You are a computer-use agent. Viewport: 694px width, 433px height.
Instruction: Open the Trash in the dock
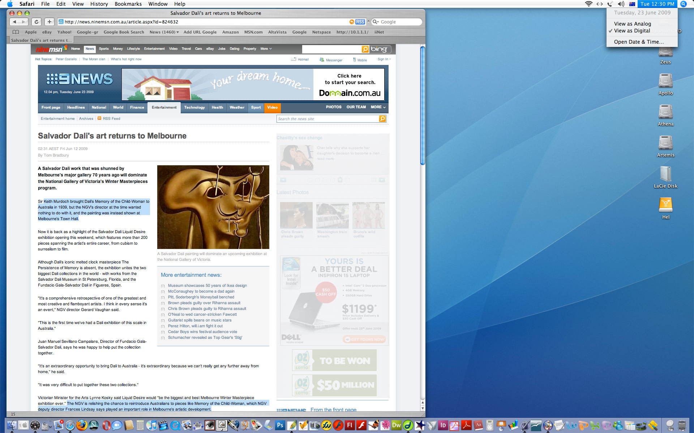pyautogui.click(x=682, y=425)
